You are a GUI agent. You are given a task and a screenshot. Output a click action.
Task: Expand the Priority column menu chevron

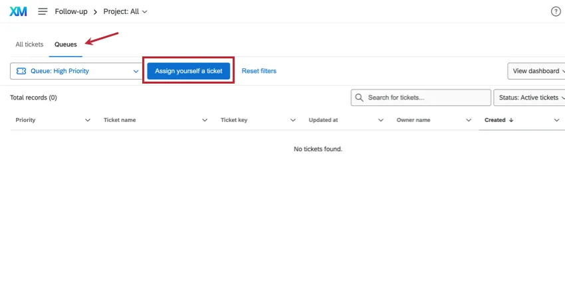tap(88, 120)
